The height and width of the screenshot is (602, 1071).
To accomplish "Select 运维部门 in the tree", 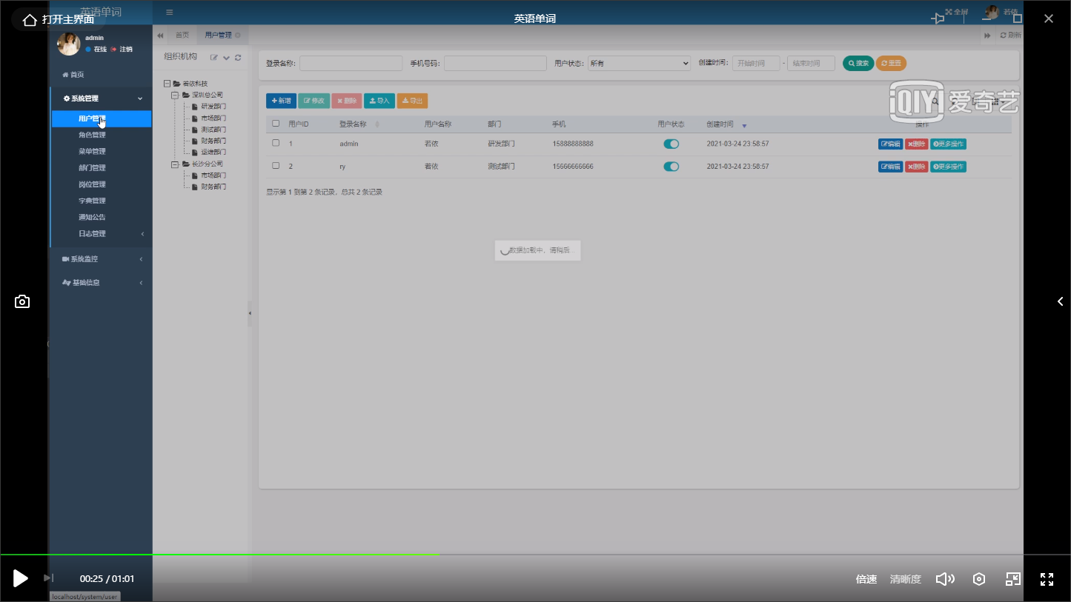I will click(213, 153).
